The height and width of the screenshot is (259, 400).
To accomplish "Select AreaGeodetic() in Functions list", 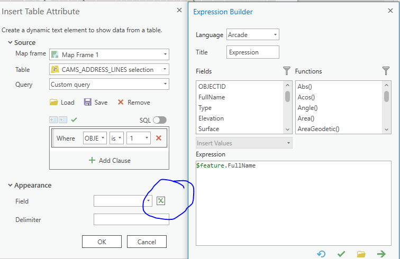I will 318,129.
